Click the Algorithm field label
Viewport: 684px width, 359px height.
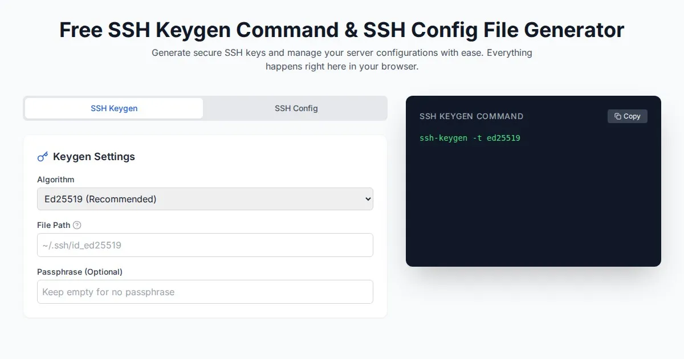(56, 179)
